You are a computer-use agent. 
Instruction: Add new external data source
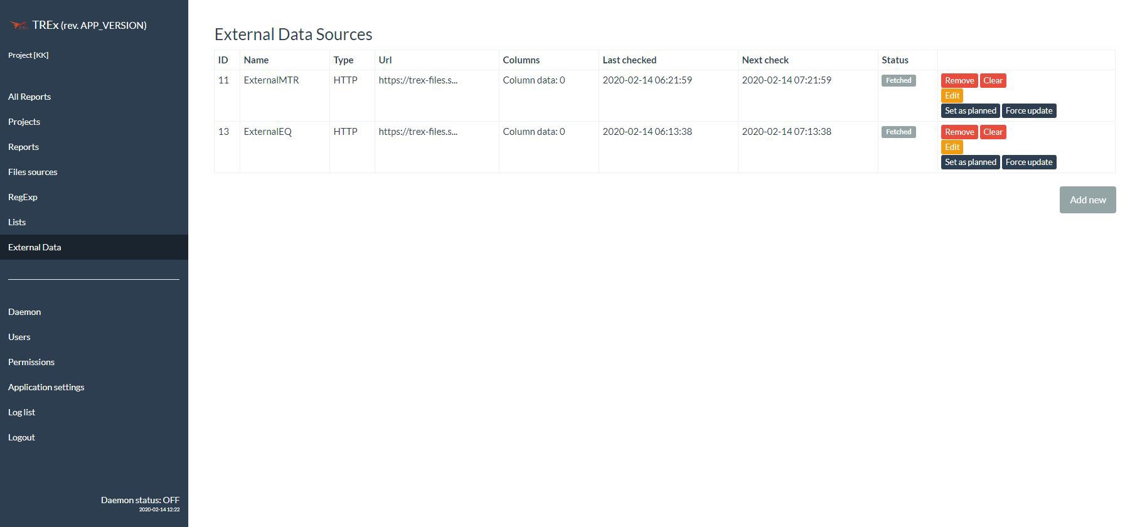pos(1087,200)
